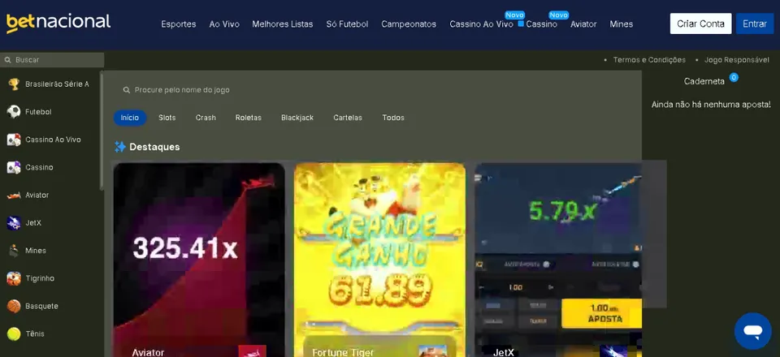Click the Brasileirão Série A trophy icon
The height and width of the screenshot is (357, 780).
14,84
